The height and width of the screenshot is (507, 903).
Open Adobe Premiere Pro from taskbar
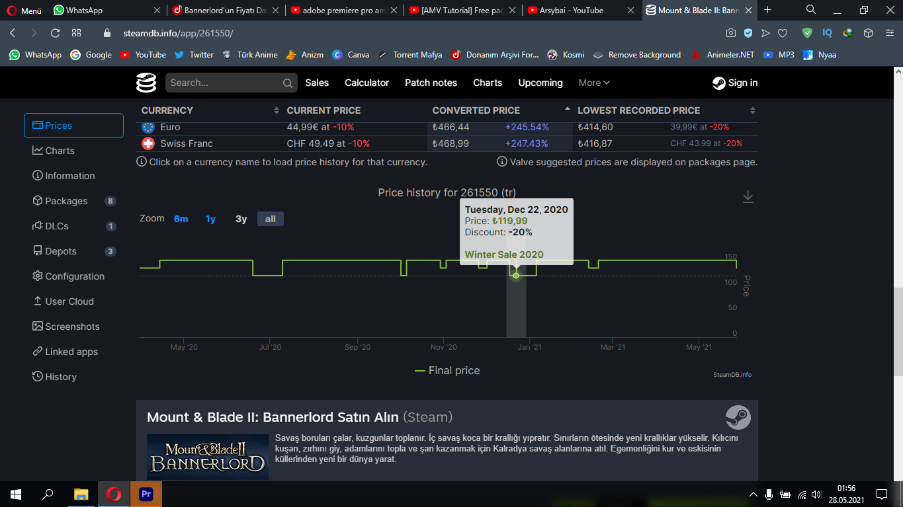[146, 494]
